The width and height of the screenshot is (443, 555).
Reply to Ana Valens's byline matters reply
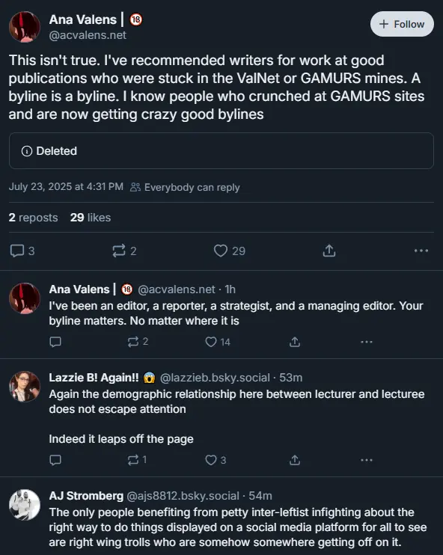pyautogui.click(x=55, y=342)
